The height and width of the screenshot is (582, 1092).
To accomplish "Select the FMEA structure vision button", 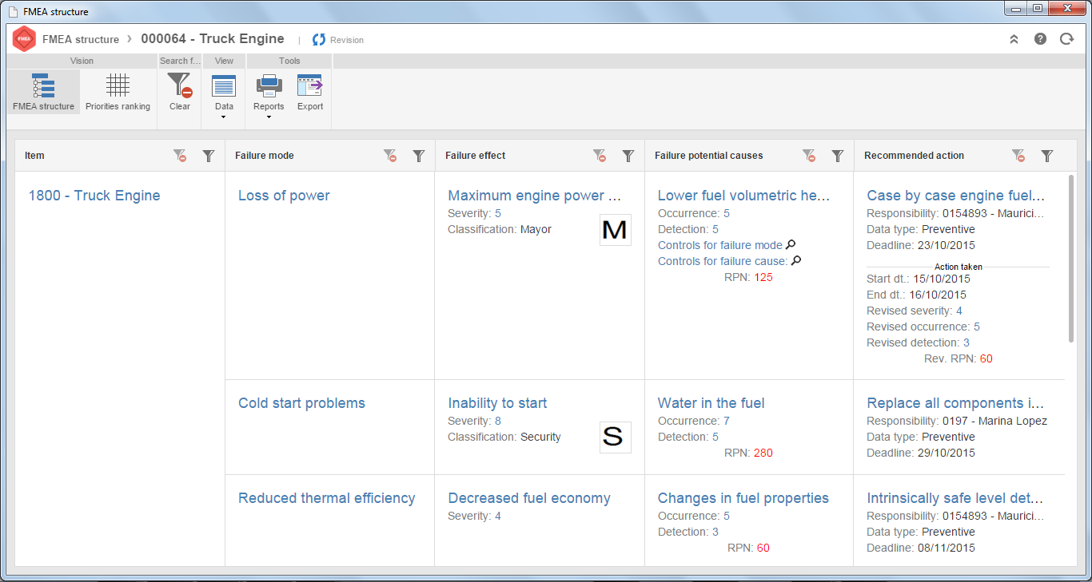I will [44, 92].
